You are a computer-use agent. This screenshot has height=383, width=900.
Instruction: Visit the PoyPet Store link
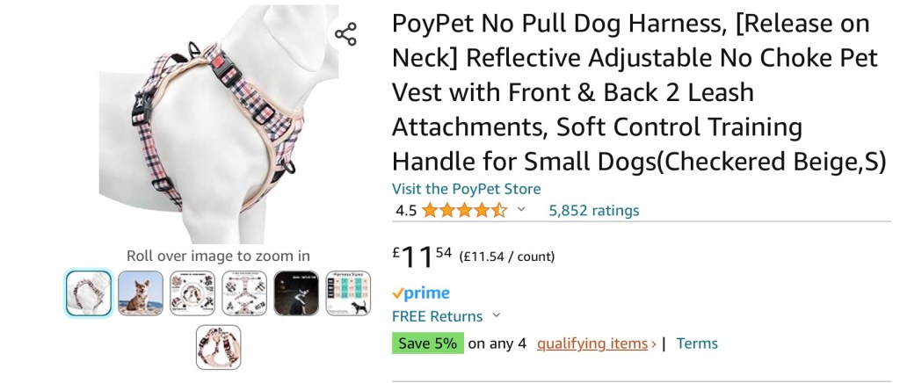click(466, 189)
